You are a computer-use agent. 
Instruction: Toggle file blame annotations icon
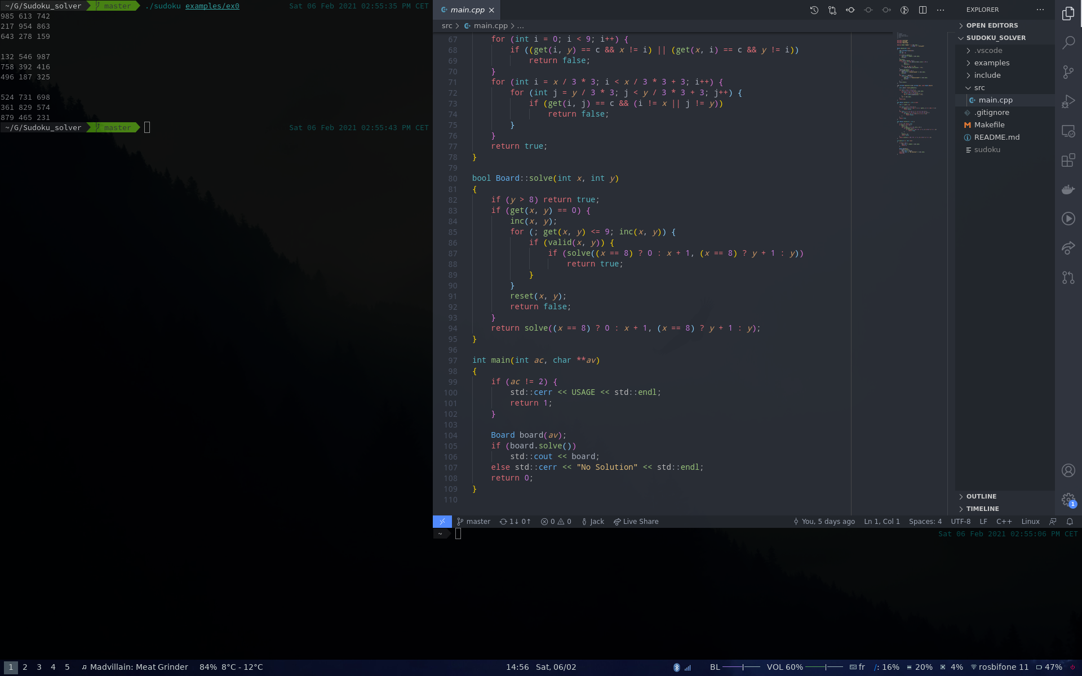(904, 10)
